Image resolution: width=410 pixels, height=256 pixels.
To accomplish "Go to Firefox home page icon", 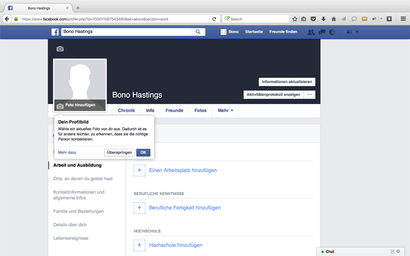I will [334, 19].
